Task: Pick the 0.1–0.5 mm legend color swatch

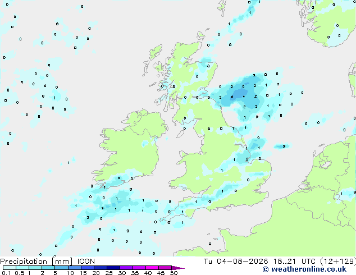Action: [10, 268]
